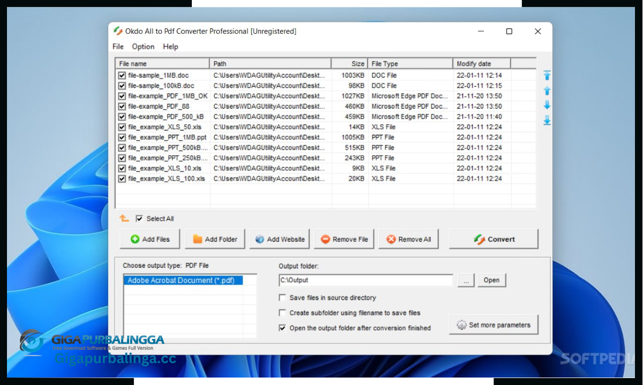Click Add Folder button

215,239
